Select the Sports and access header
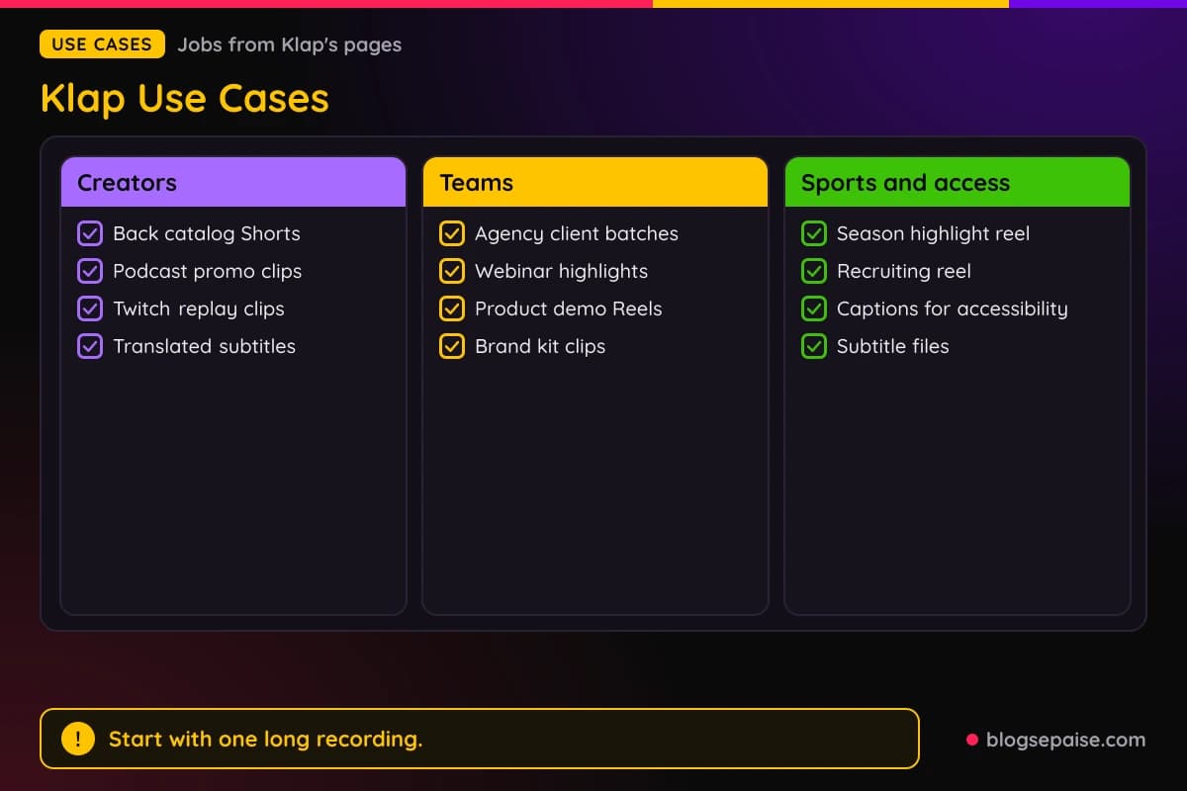 pos(958,182)
